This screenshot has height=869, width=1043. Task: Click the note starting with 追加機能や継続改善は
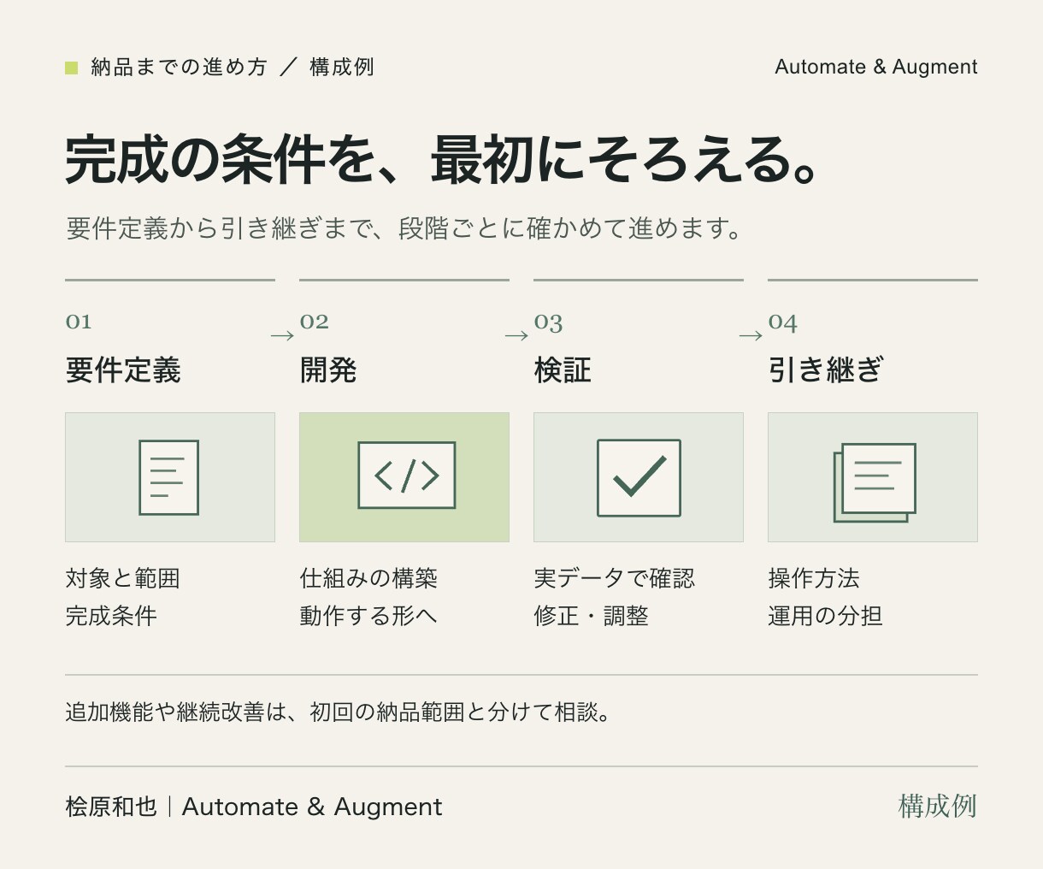pyautogui.click(x=340, y=712)
